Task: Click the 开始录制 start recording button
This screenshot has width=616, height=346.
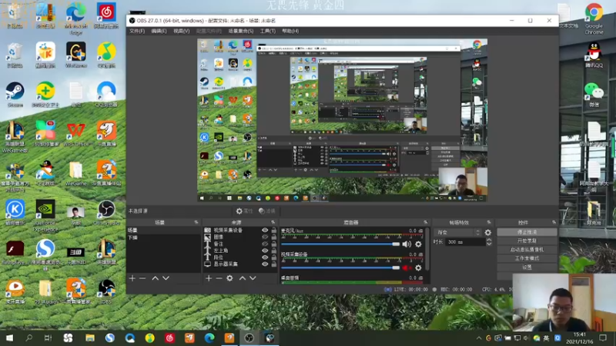Action: [527, 241]
